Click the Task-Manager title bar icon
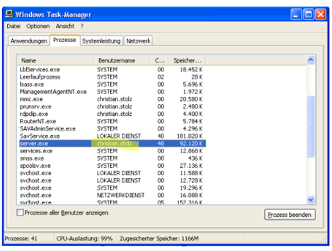Screen dimensions: 332x251 click(x=9, y=14)
